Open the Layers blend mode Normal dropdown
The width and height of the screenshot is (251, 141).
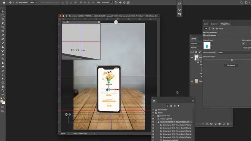[x=196, y=48]
